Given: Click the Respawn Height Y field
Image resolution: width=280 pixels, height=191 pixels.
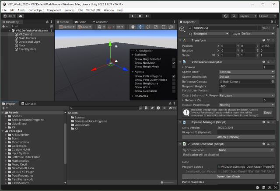Looking at the screenshot, I should point(247,86).
